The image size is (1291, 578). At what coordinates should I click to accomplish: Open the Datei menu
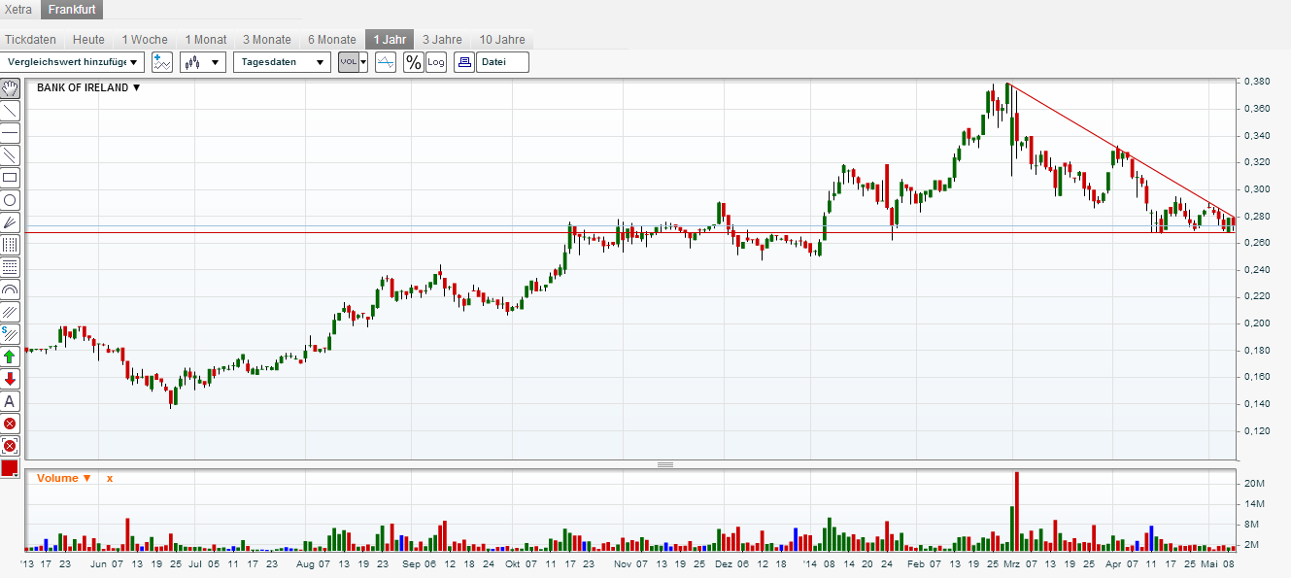click(x=502, y=62)
